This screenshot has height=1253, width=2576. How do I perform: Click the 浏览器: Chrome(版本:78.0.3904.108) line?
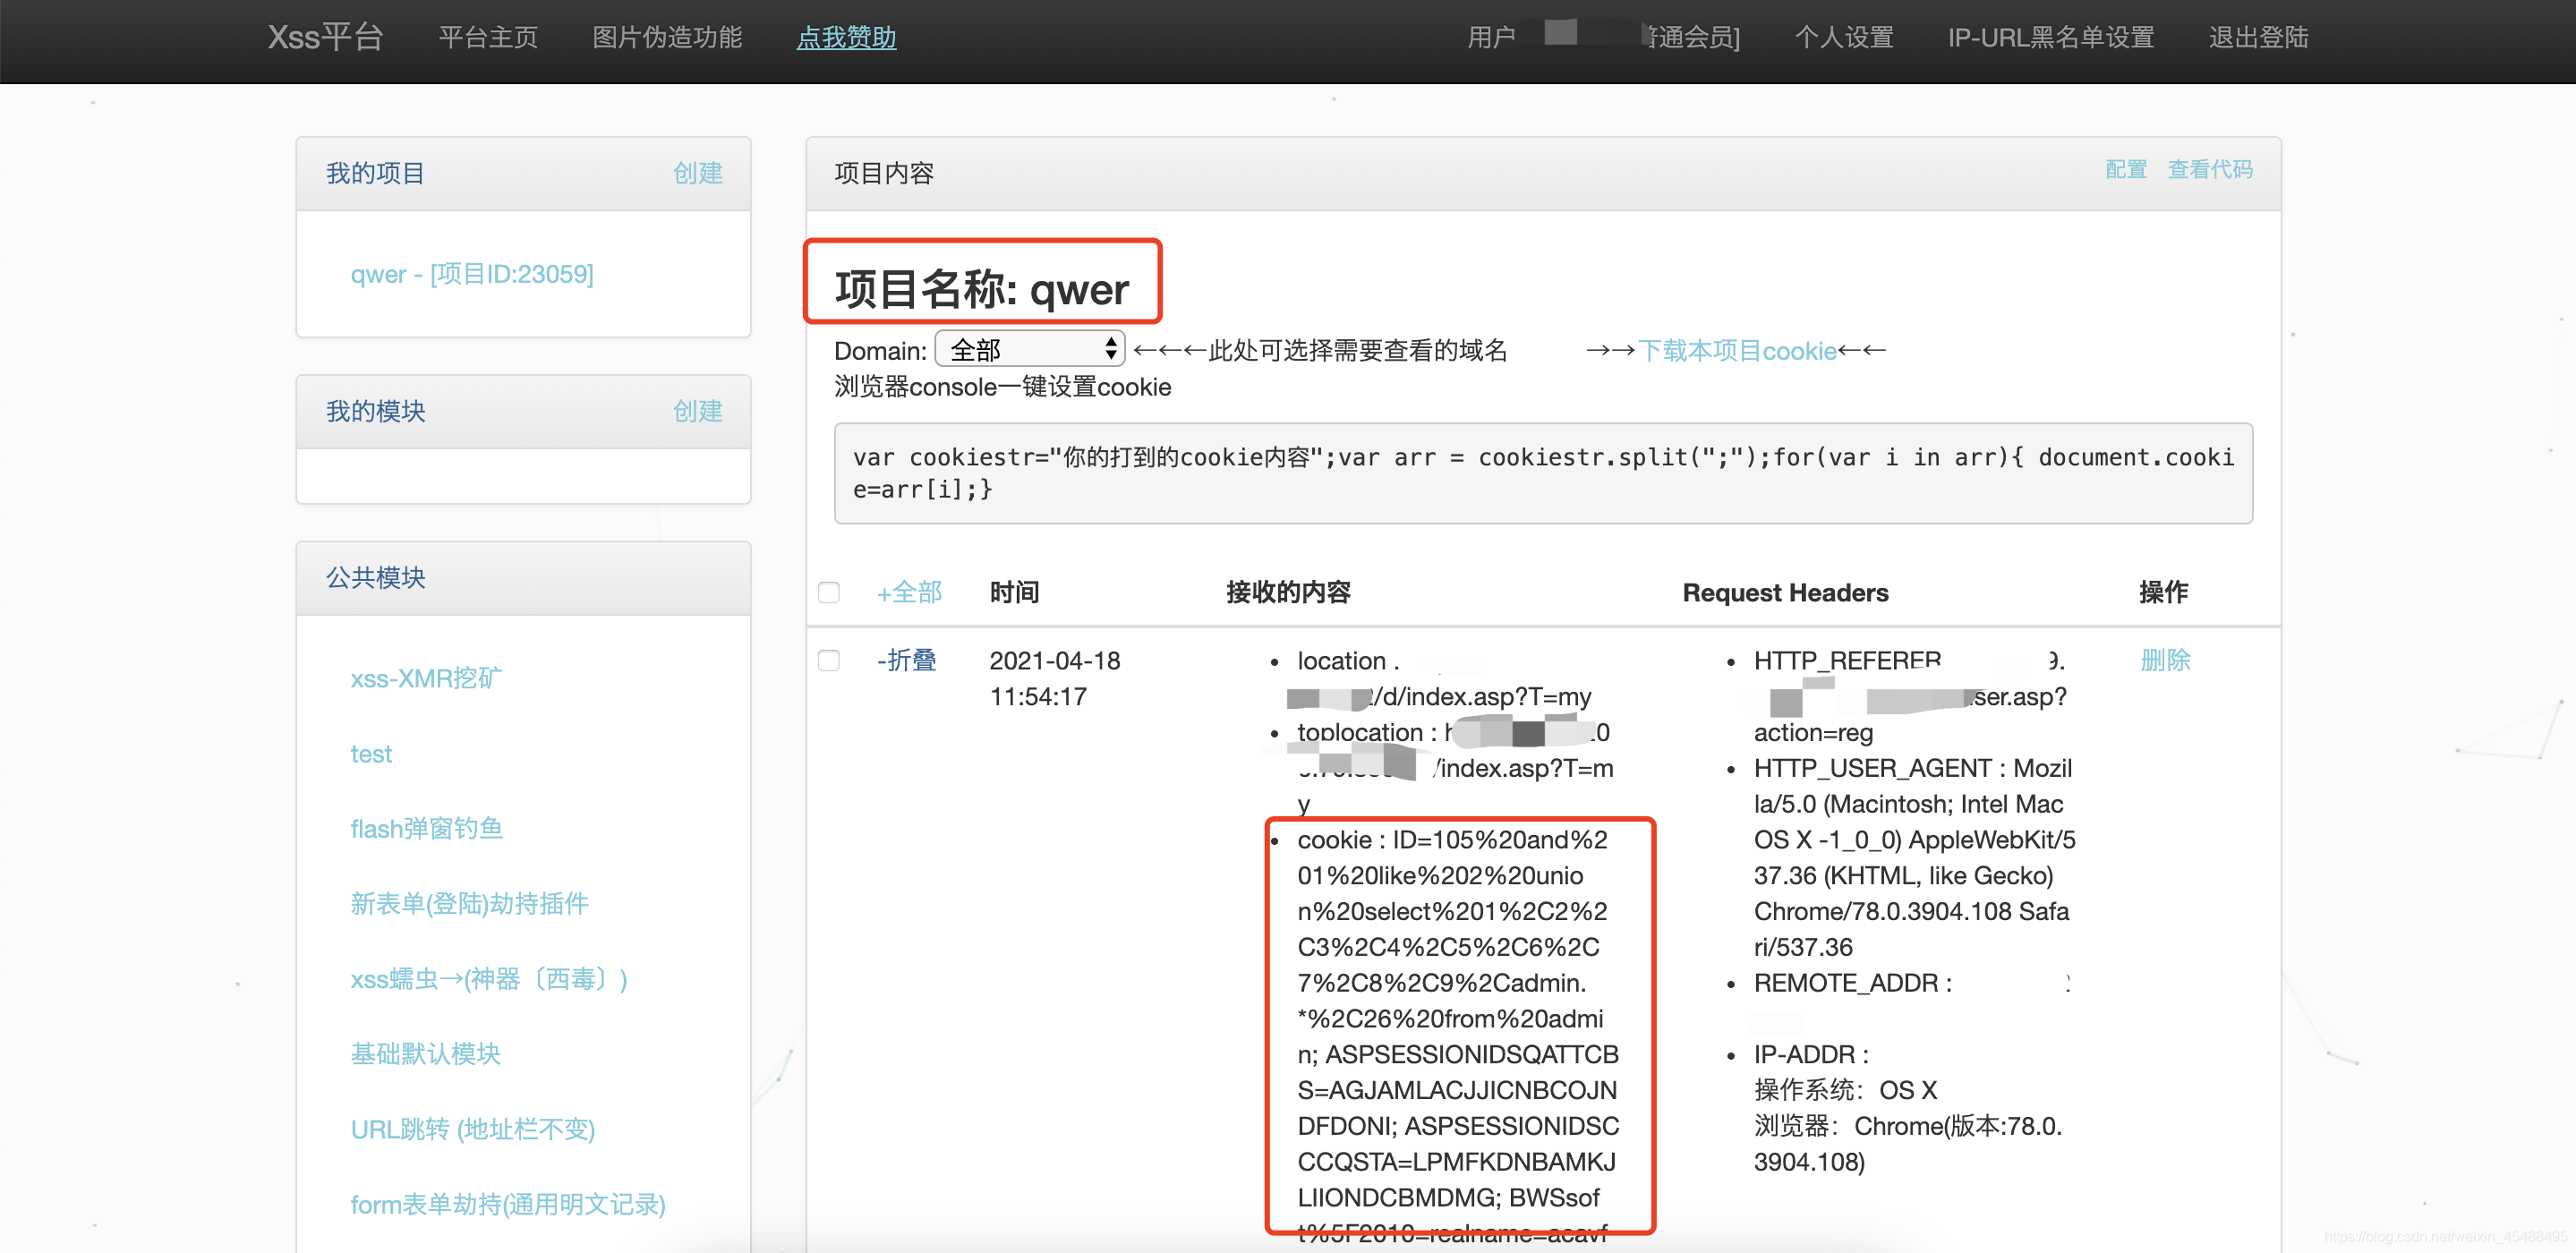[x=1908, y=1144]
